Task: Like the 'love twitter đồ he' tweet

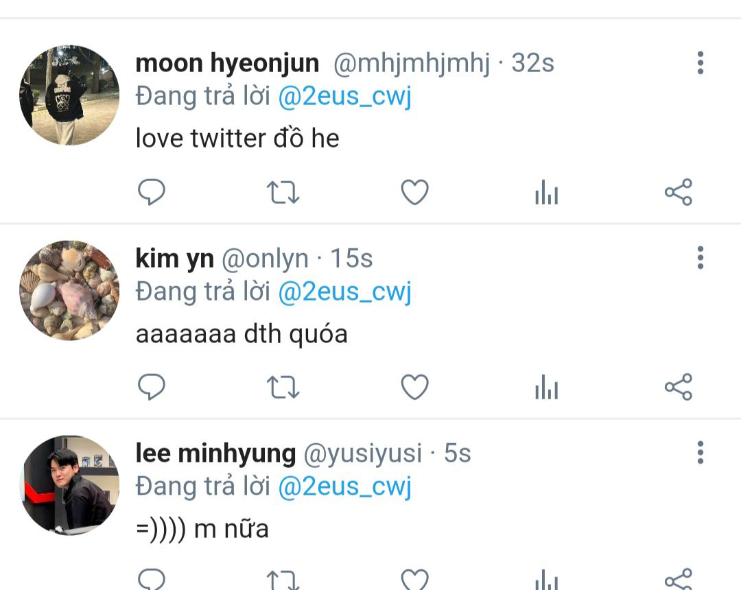Action: click(414, 192)
